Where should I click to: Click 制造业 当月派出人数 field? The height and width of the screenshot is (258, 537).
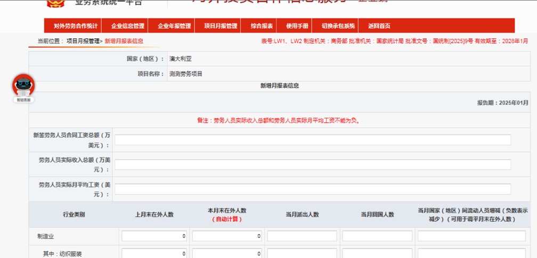(302, 236)
